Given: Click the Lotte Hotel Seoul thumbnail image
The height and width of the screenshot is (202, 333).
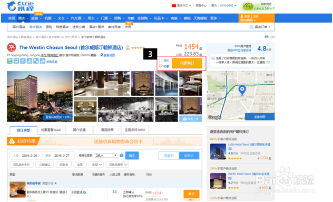Looking at the screenshot, I should [218, 151].
